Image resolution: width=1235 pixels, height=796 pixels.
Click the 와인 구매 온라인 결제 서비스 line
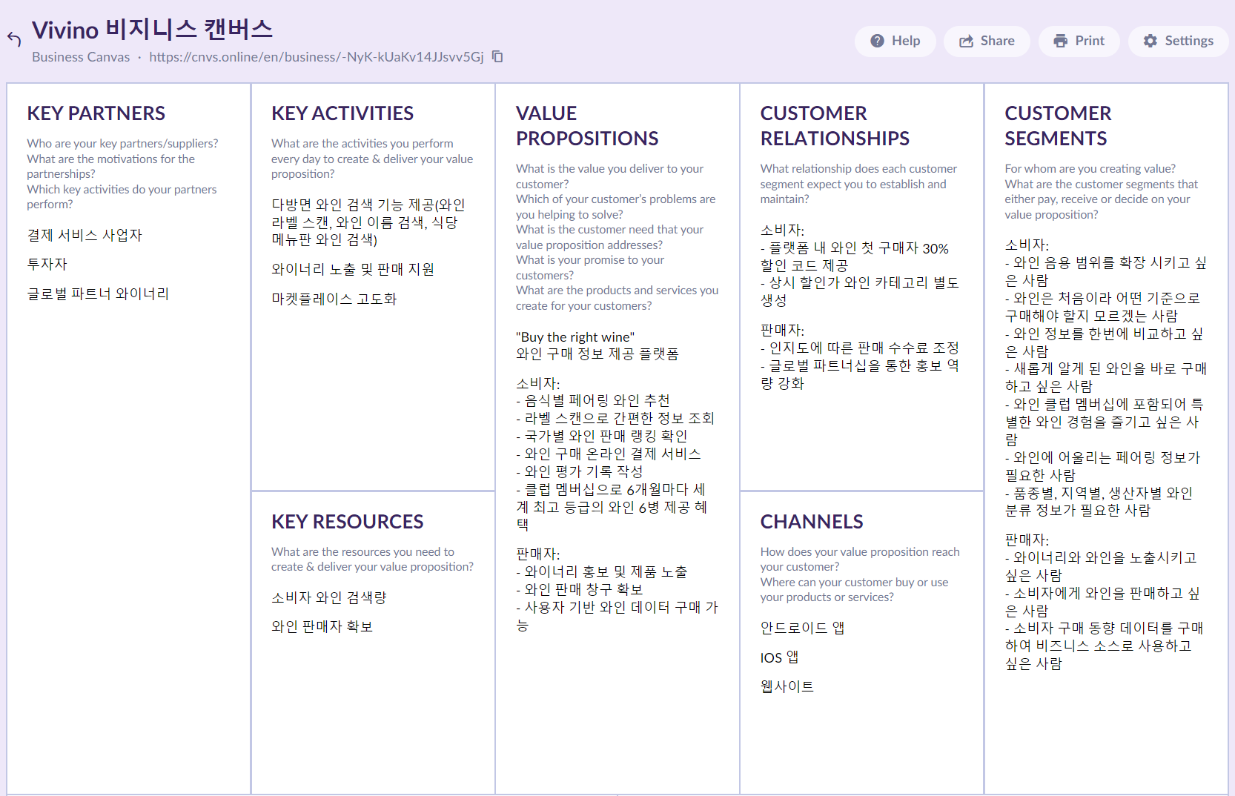tap(609, 454)
